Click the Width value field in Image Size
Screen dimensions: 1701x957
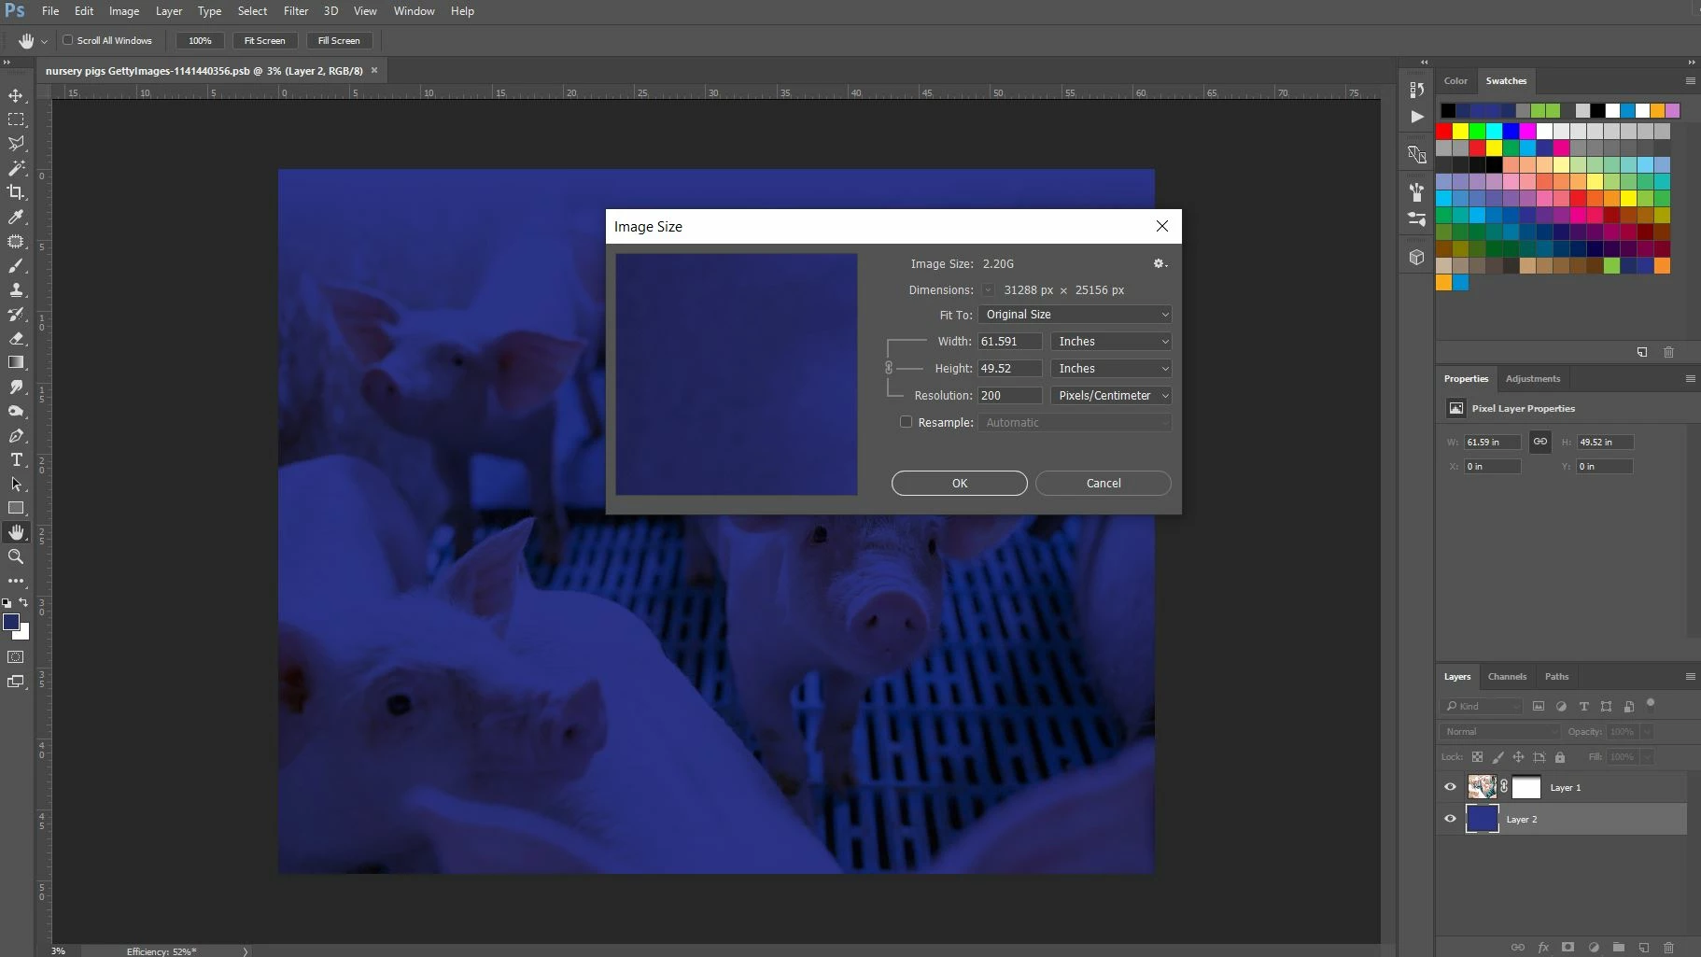1010,342
